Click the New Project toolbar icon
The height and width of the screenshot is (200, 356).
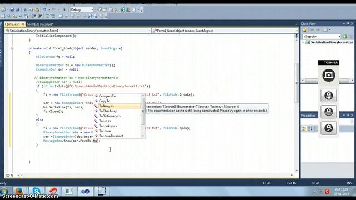click(x=3, y=9)
